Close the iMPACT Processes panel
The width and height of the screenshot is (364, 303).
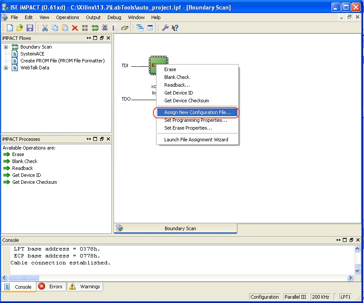pyautogui.click(x=108, y=139)
